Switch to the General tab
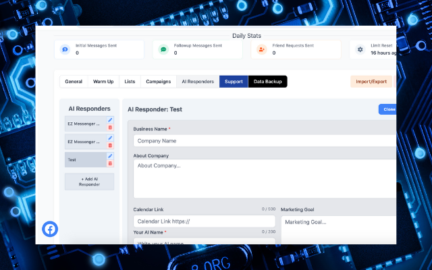 coord(74,82)
